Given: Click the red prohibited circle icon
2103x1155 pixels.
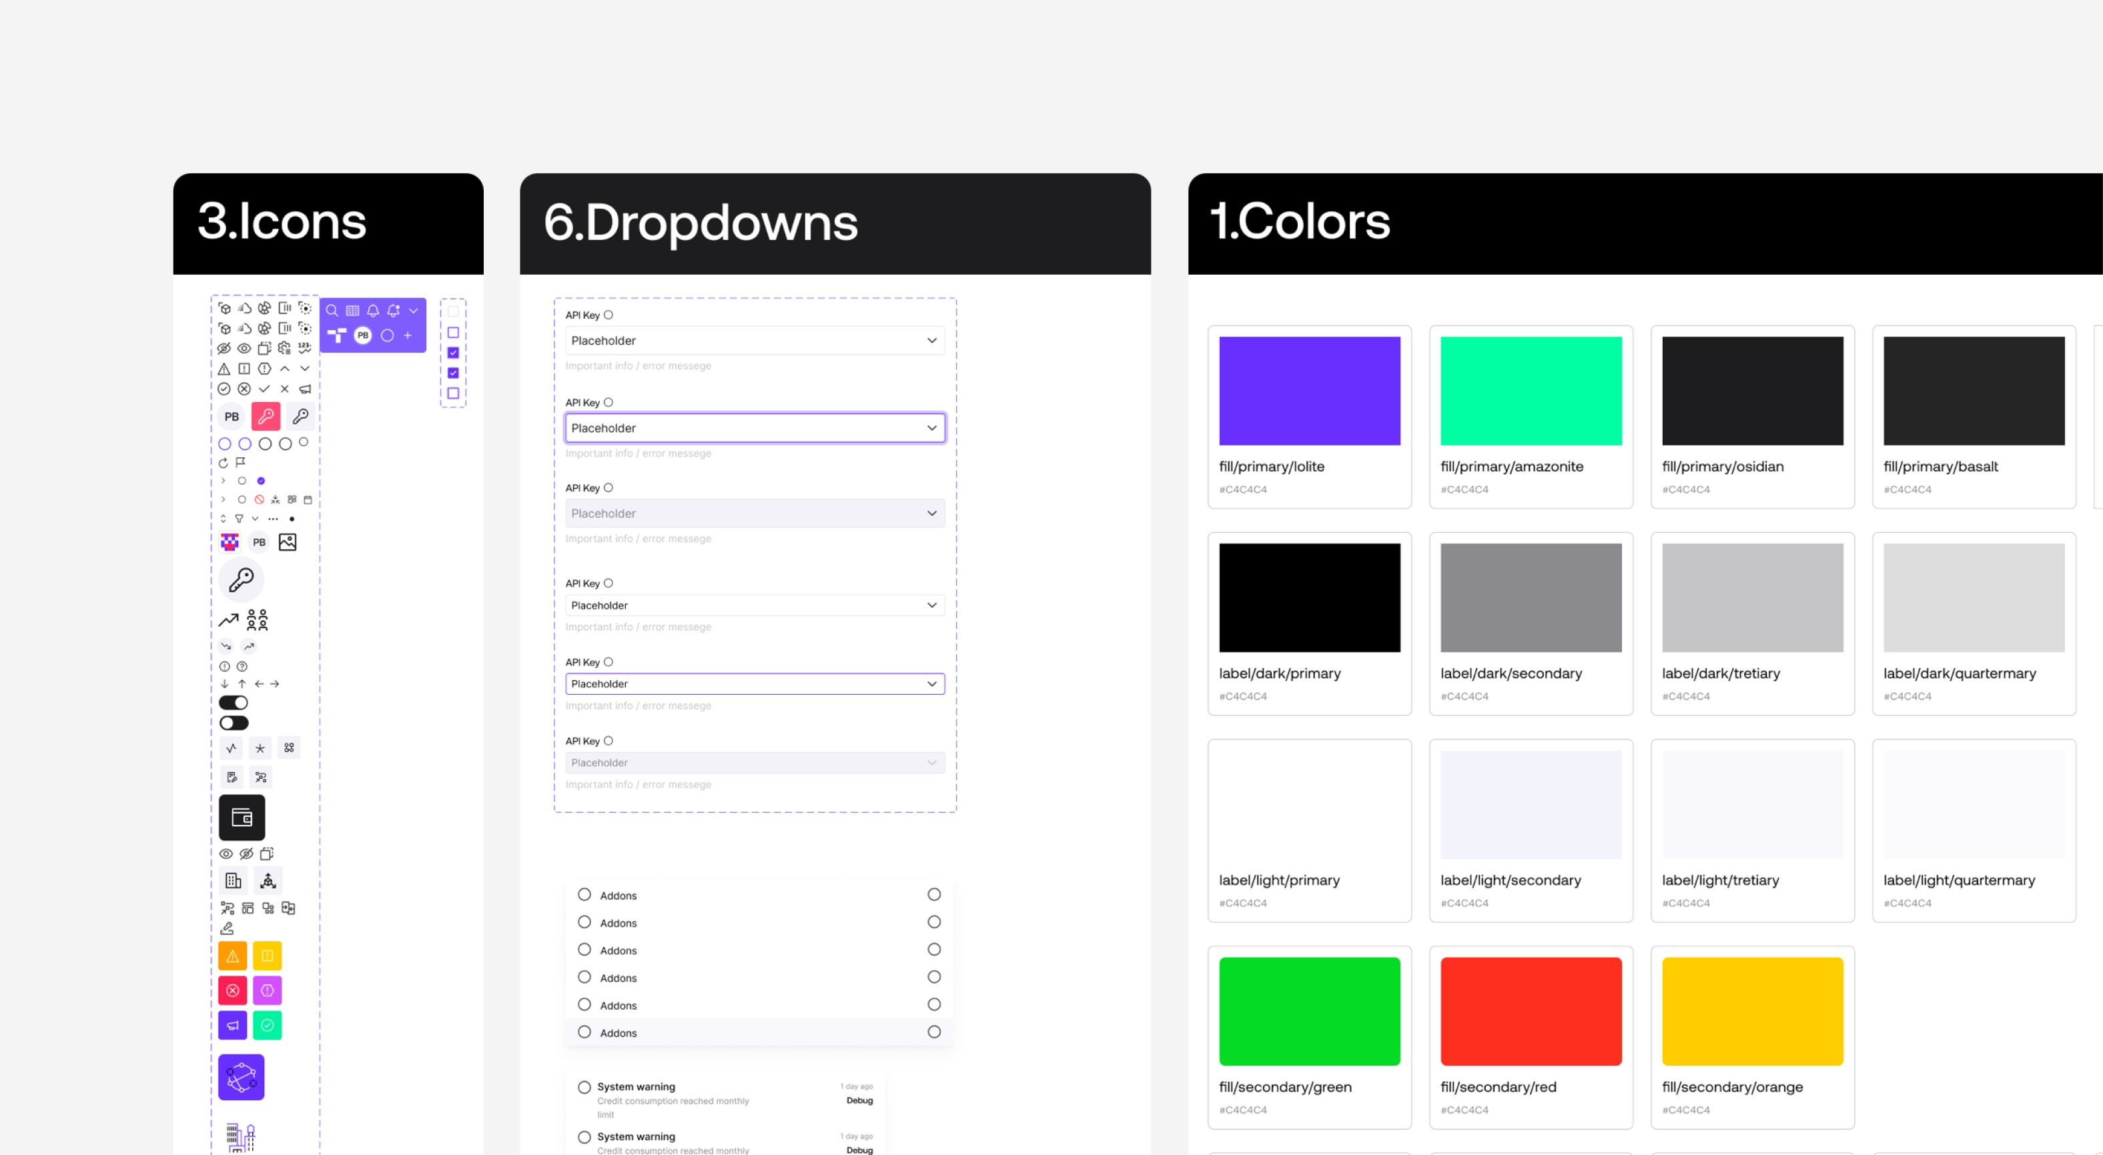Looking at the screenshot, I should click(259, 499).
